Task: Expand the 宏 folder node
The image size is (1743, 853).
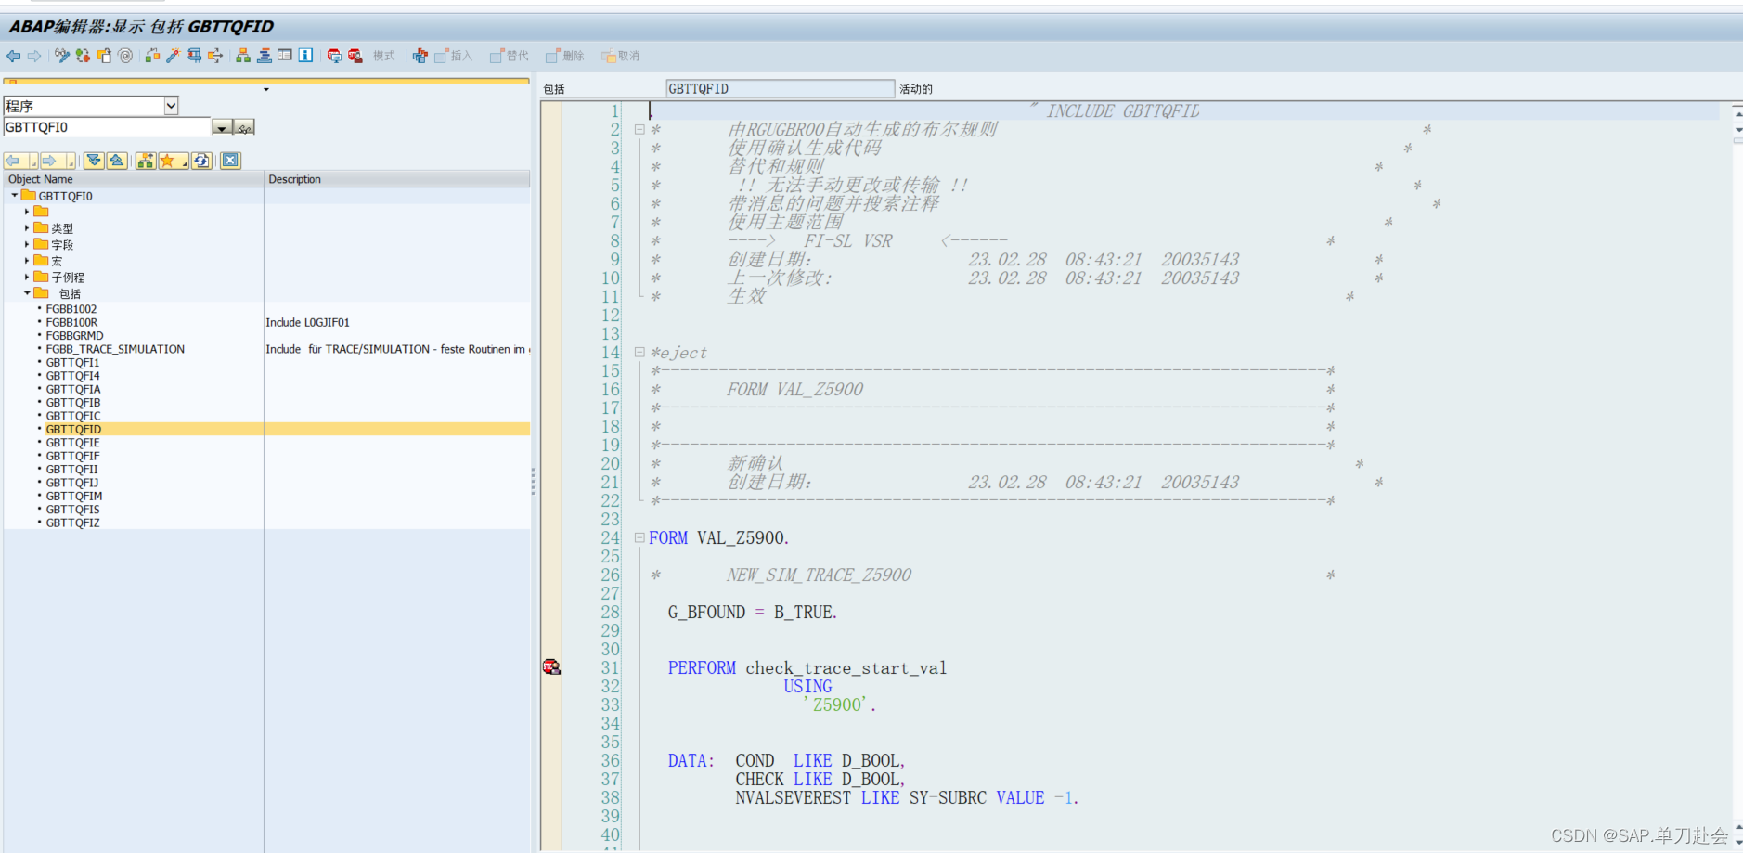Action: (x=27, y=261)
